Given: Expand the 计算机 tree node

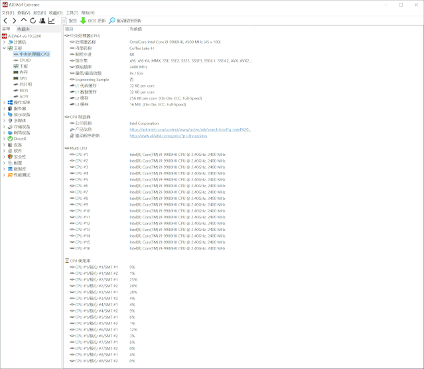Looking at the screenshot, I should pos(5,42).
